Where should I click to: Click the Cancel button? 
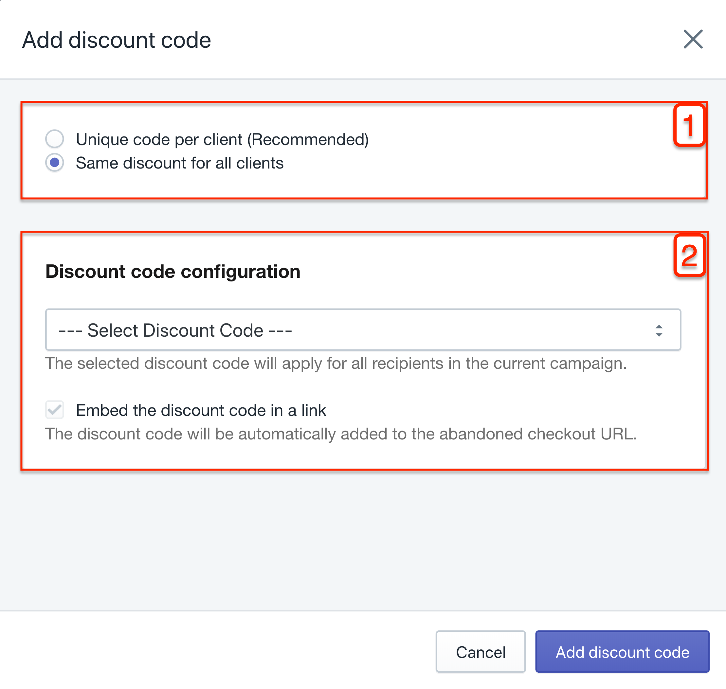coord(481,652)
